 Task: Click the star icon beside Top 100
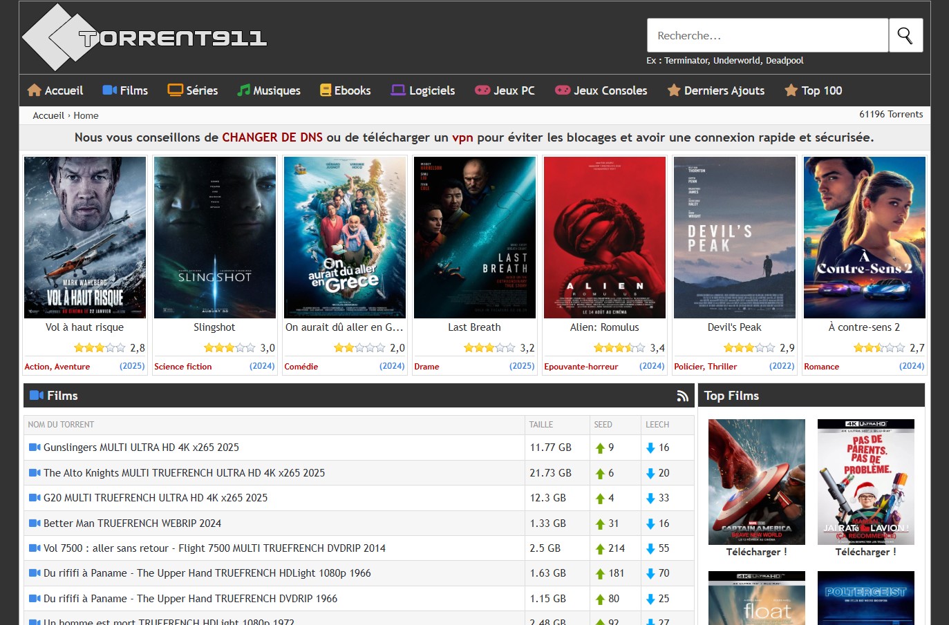point(791,90)
